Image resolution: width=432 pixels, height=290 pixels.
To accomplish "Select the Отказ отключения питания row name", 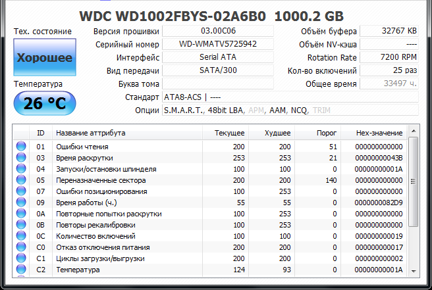I will coord(103,247).
